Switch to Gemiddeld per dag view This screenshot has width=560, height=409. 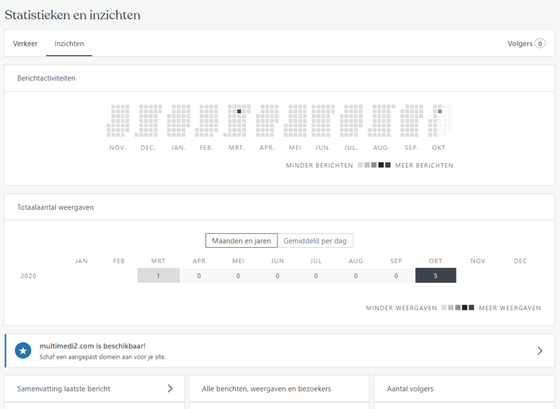coord(315,241)
